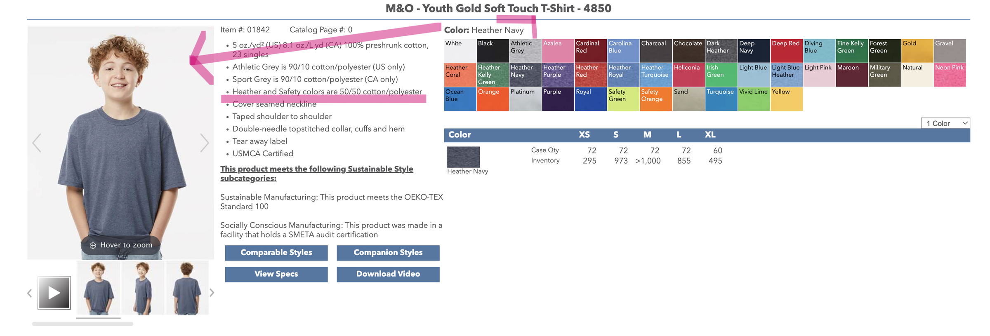990x336 pixels.
Task: Open the Sustainable Style subcategories link
Action: 316,174
